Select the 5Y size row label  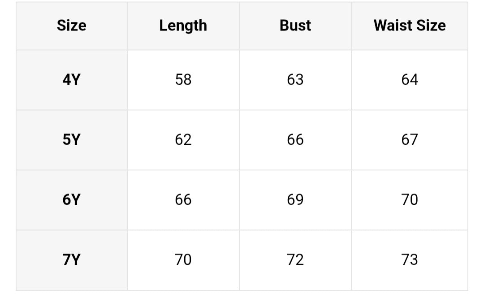71,140
